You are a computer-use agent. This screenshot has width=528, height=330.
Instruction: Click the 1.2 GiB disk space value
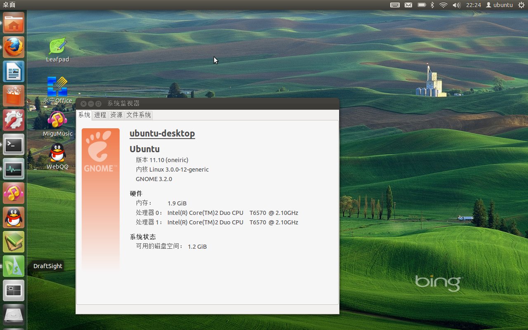197,247
